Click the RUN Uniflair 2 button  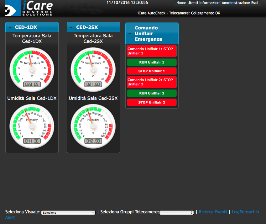(x=152, y=93)
